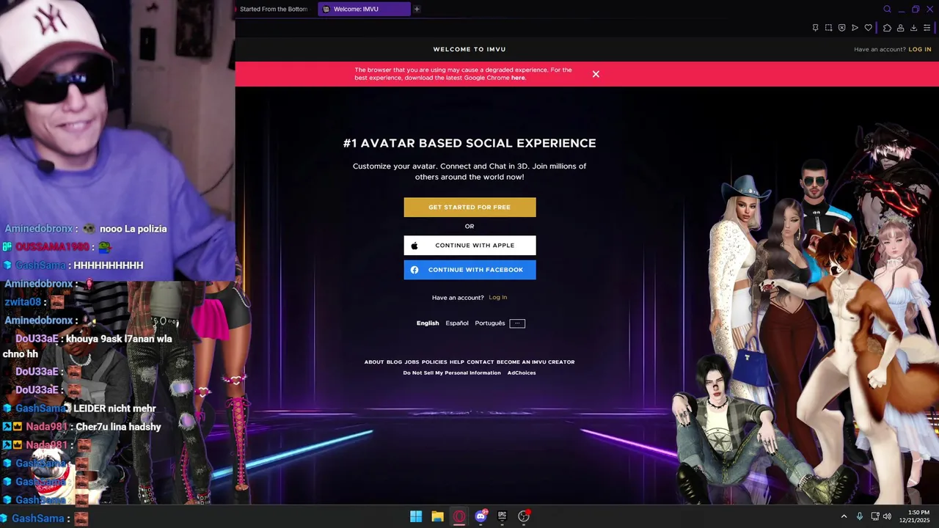Open Become an IMVU Creator link
Screen dimensions: 939x528
[536, 362]
